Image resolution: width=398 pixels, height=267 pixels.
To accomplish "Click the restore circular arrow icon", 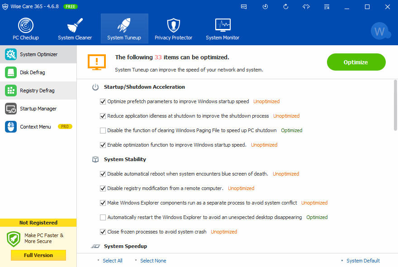I will 285,7.
